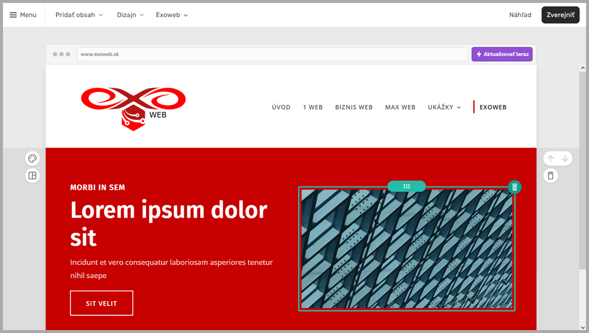Click the 'Lorem ipsum dolor sit' heading
This screenshot has width=589, height=333.
(168, 223)
